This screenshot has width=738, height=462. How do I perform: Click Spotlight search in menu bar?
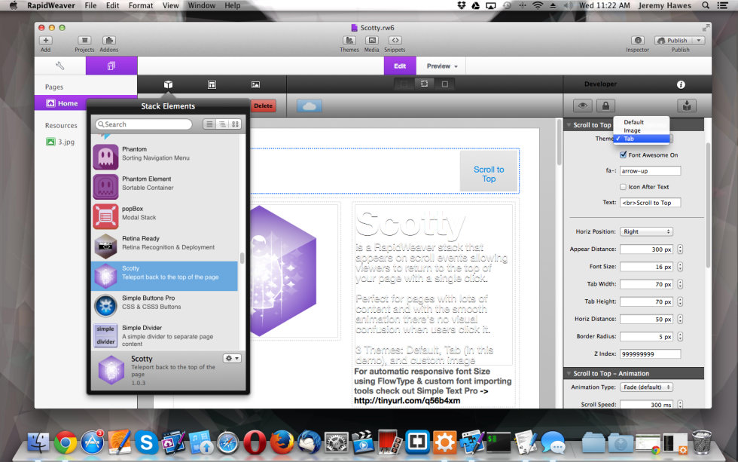pos(706,5)
